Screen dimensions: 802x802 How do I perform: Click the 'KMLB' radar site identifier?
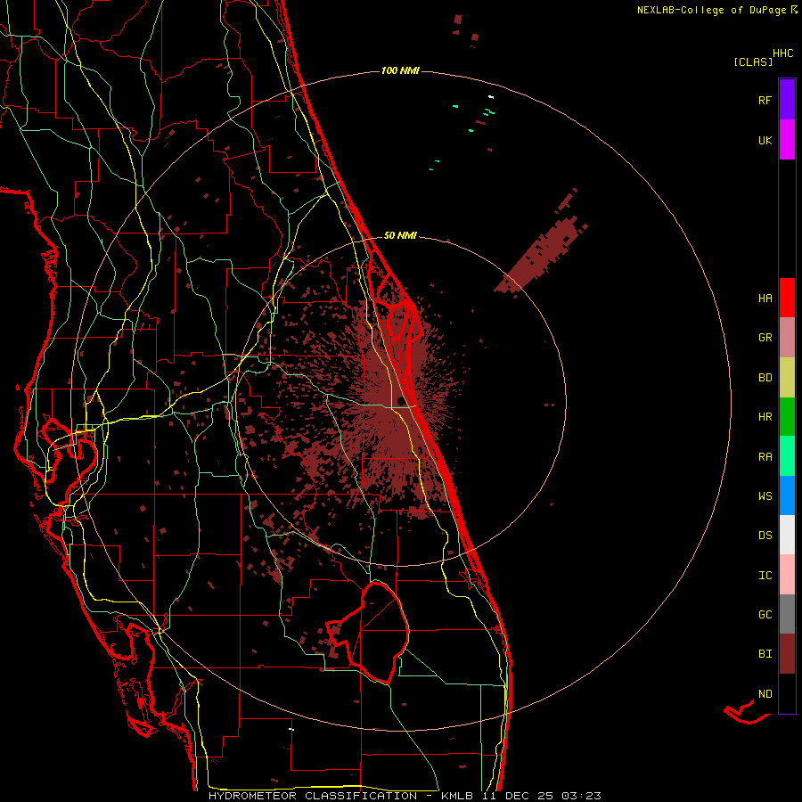456,796
